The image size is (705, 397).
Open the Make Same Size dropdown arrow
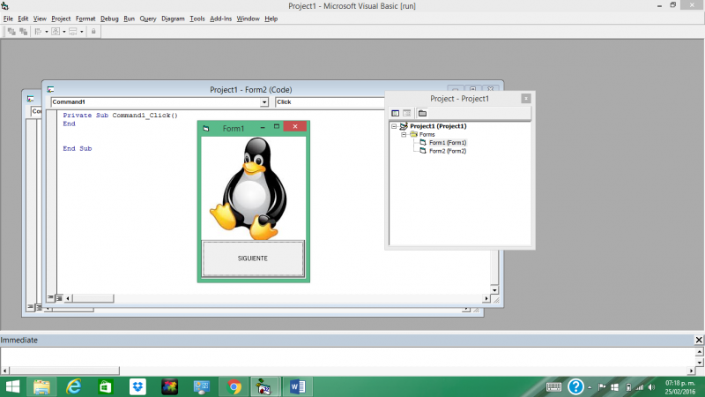[81, 32]
